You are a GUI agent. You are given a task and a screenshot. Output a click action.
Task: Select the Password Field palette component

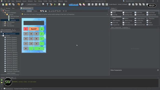pos(140,25)
